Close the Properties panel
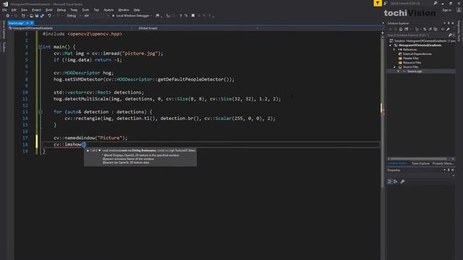463x260 pixels. tap(453, 170)
